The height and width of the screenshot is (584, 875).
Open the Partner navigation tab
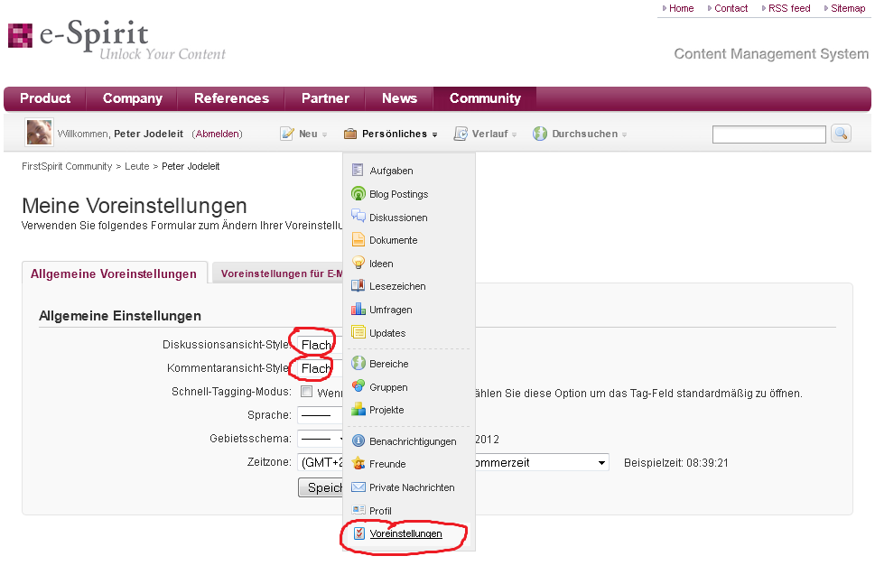(x=325, y=98)
